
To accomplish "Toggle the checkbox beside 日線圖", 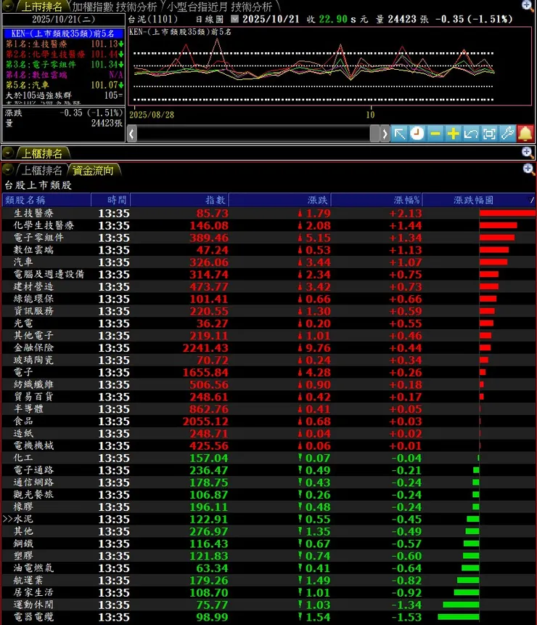I will tap(234, 19).
